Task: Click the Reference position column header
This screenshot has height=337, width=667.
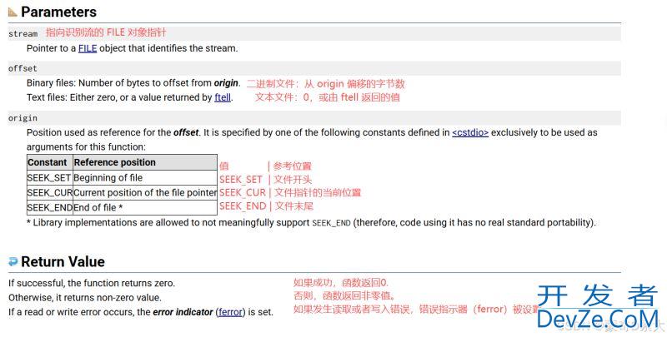Action: click(x=114, y=162)
